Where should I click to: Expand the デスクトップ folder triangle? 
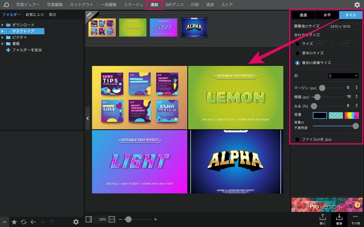point(3,31)
